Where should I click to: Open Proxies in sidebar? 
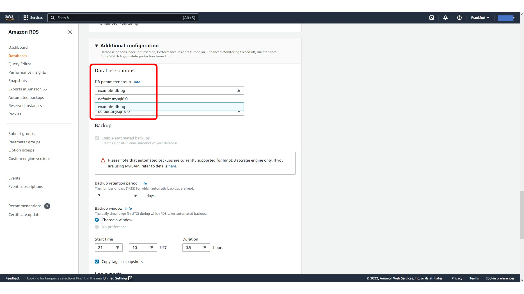15,114
